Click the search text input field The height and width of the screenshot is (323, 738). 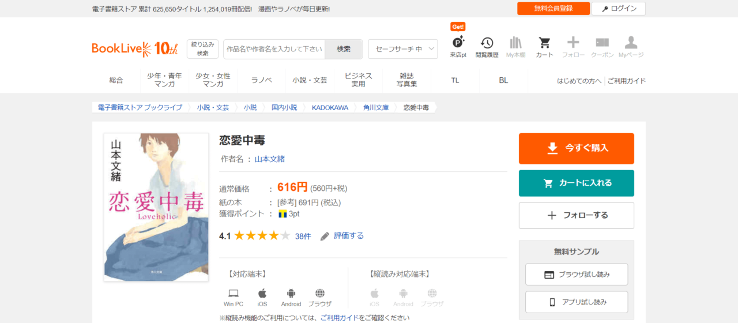(x=274, y=49)
